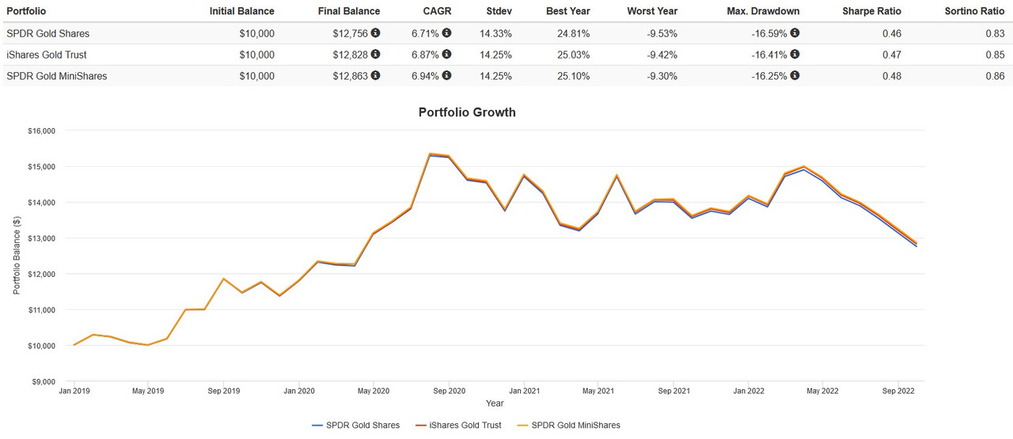Open info icon next to 6.87% CAGR
The width and height of the screenshot is (1013, 439).
tap(447, 55)
